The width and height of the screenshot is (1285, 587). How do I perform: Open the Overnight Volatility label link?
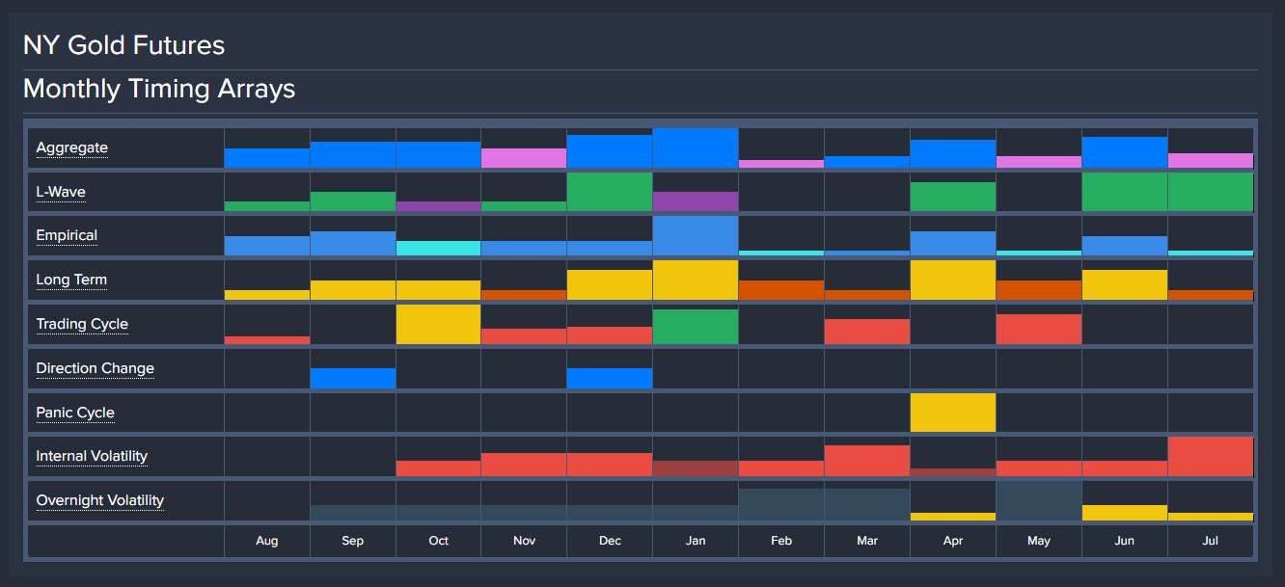[99, 501]
